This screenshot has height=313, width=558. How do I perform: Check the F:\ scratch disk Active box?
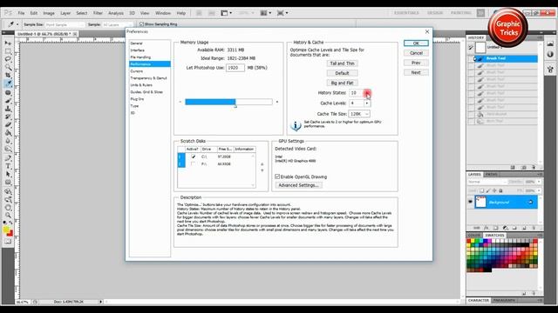point(194,164)
